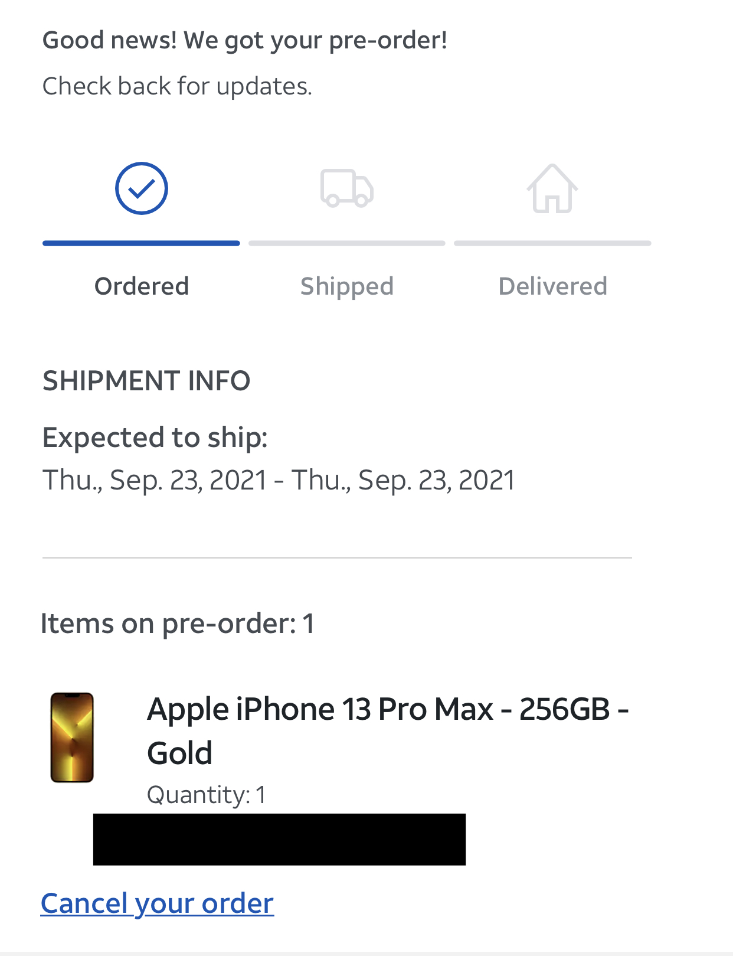
Task: Click the Cancel your order link
Action: pyautogui.click(x=157, y=903)
